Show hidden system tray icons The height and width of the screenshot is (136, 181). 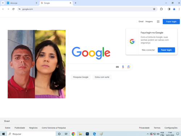148,134
